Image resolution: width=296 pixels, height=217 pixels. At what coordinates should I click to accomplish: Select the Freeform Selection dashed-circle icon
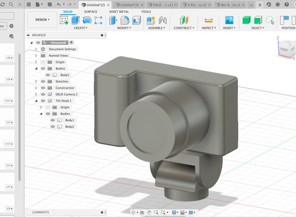(270, 20)
